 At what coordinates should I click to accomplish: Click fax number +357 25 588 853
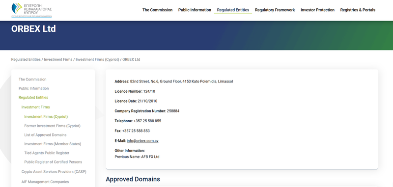136,131
